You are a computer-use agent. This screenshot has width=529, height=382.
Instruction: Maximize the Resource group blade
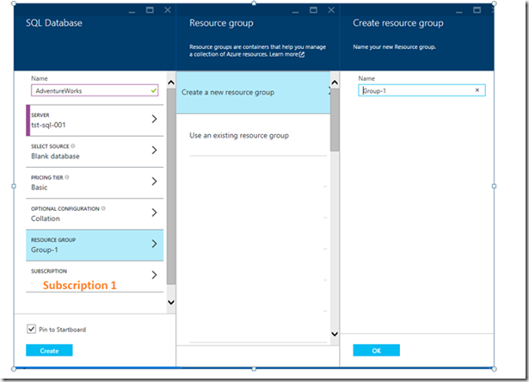click(313, 10)
